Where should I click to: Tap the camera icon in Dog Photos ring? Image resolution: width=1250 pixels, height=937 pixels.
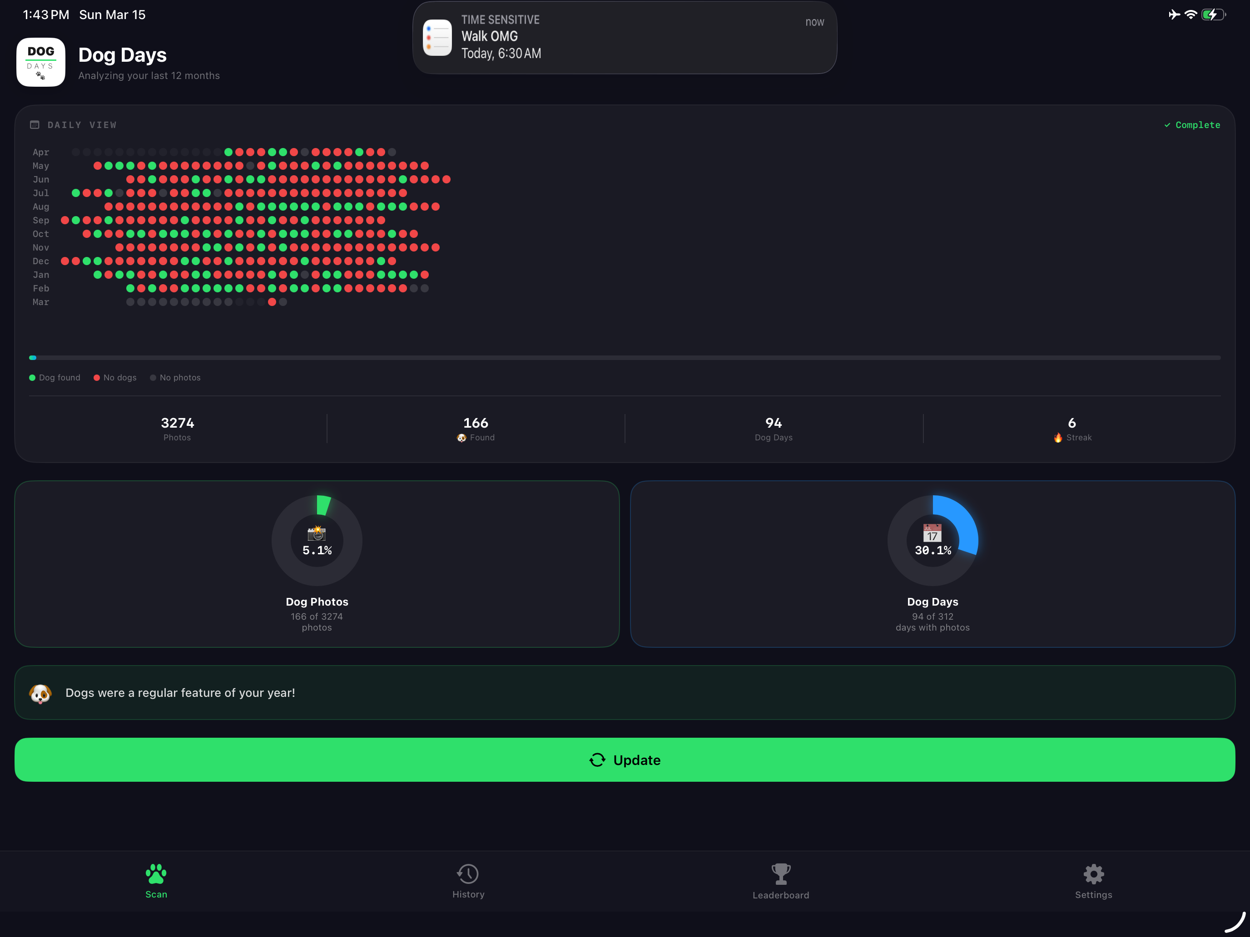click(x=317, y=533)
